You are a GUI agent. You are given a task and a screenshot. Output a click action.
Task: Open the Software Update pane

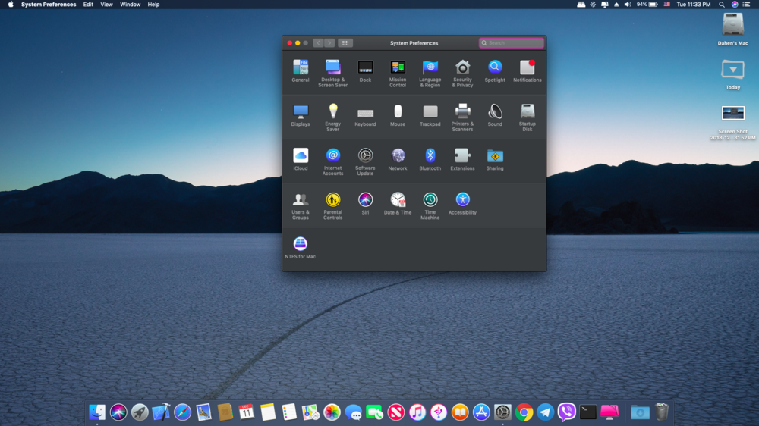(x=365, y=156)
